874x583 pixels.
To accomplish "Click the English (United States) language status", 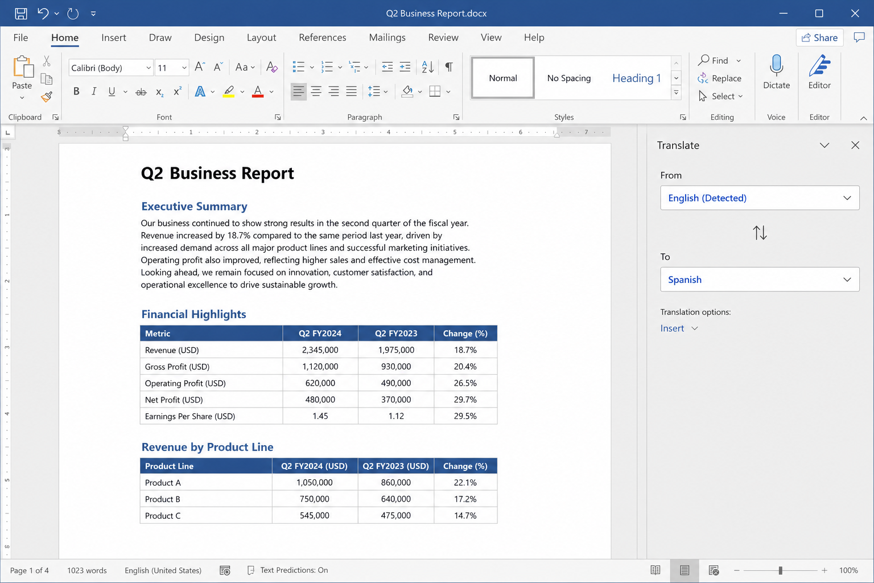I will pos(163,570).
